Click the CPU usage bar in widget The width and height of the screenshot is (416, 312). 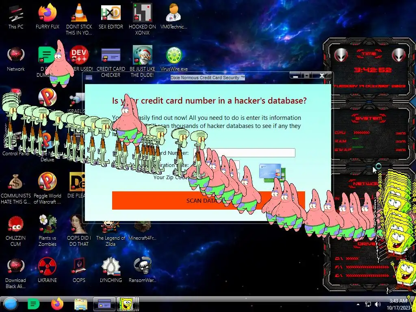click(361, 133)
